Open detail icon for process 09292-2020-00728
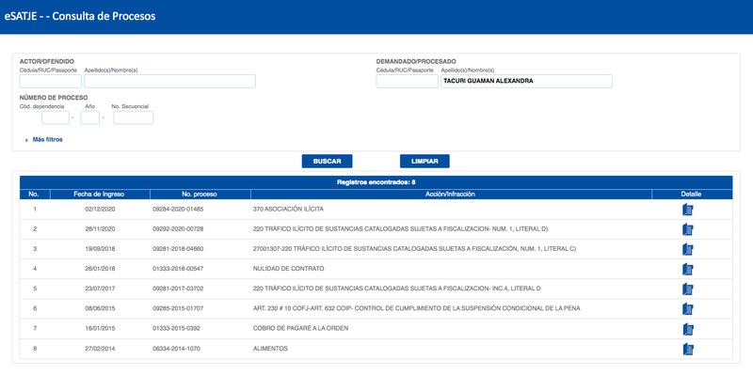 coord(688,229)
